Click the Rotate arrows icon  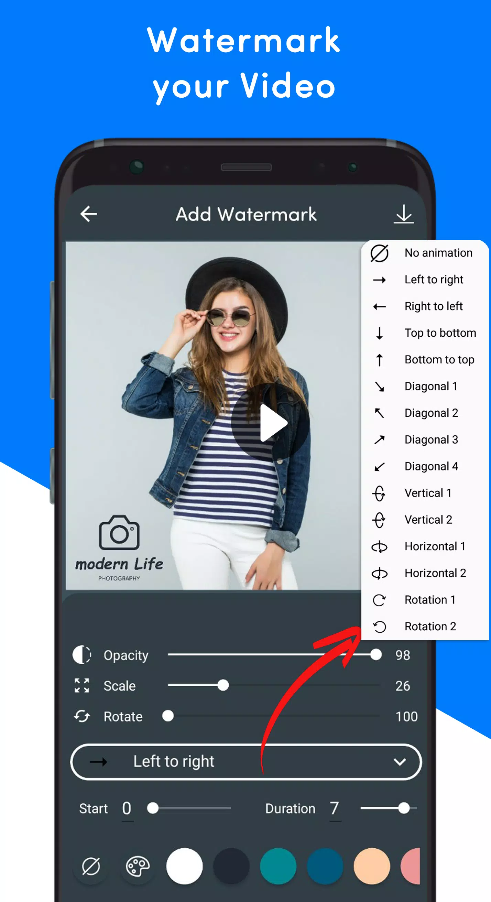(x=82, y=716)
